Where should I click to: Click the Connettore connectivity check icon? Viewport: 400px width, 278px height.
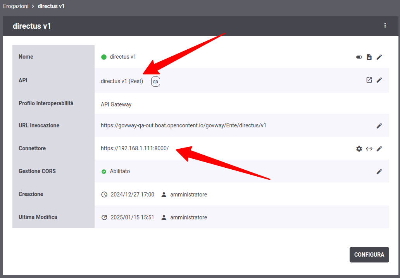point(369,149)
